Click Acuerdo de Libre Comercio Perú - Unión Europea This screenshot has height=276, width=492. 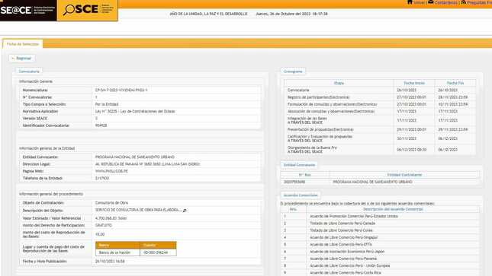[350, 265]
